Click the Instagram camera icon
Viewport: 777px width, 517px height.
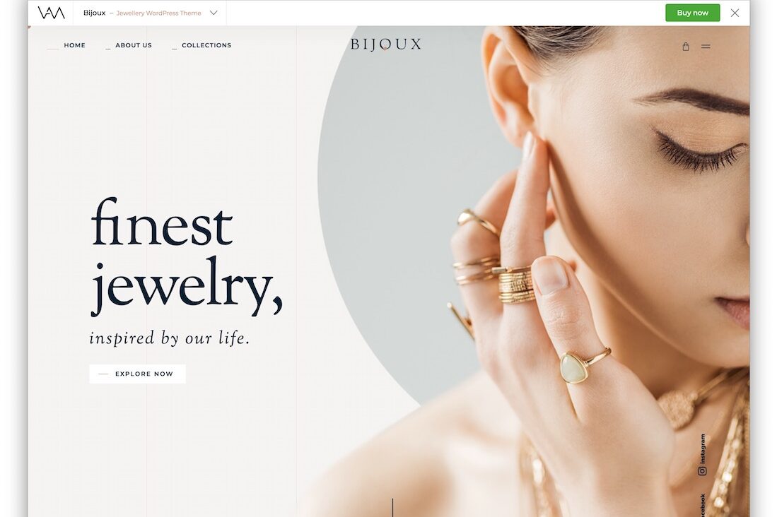click(702, 471)
